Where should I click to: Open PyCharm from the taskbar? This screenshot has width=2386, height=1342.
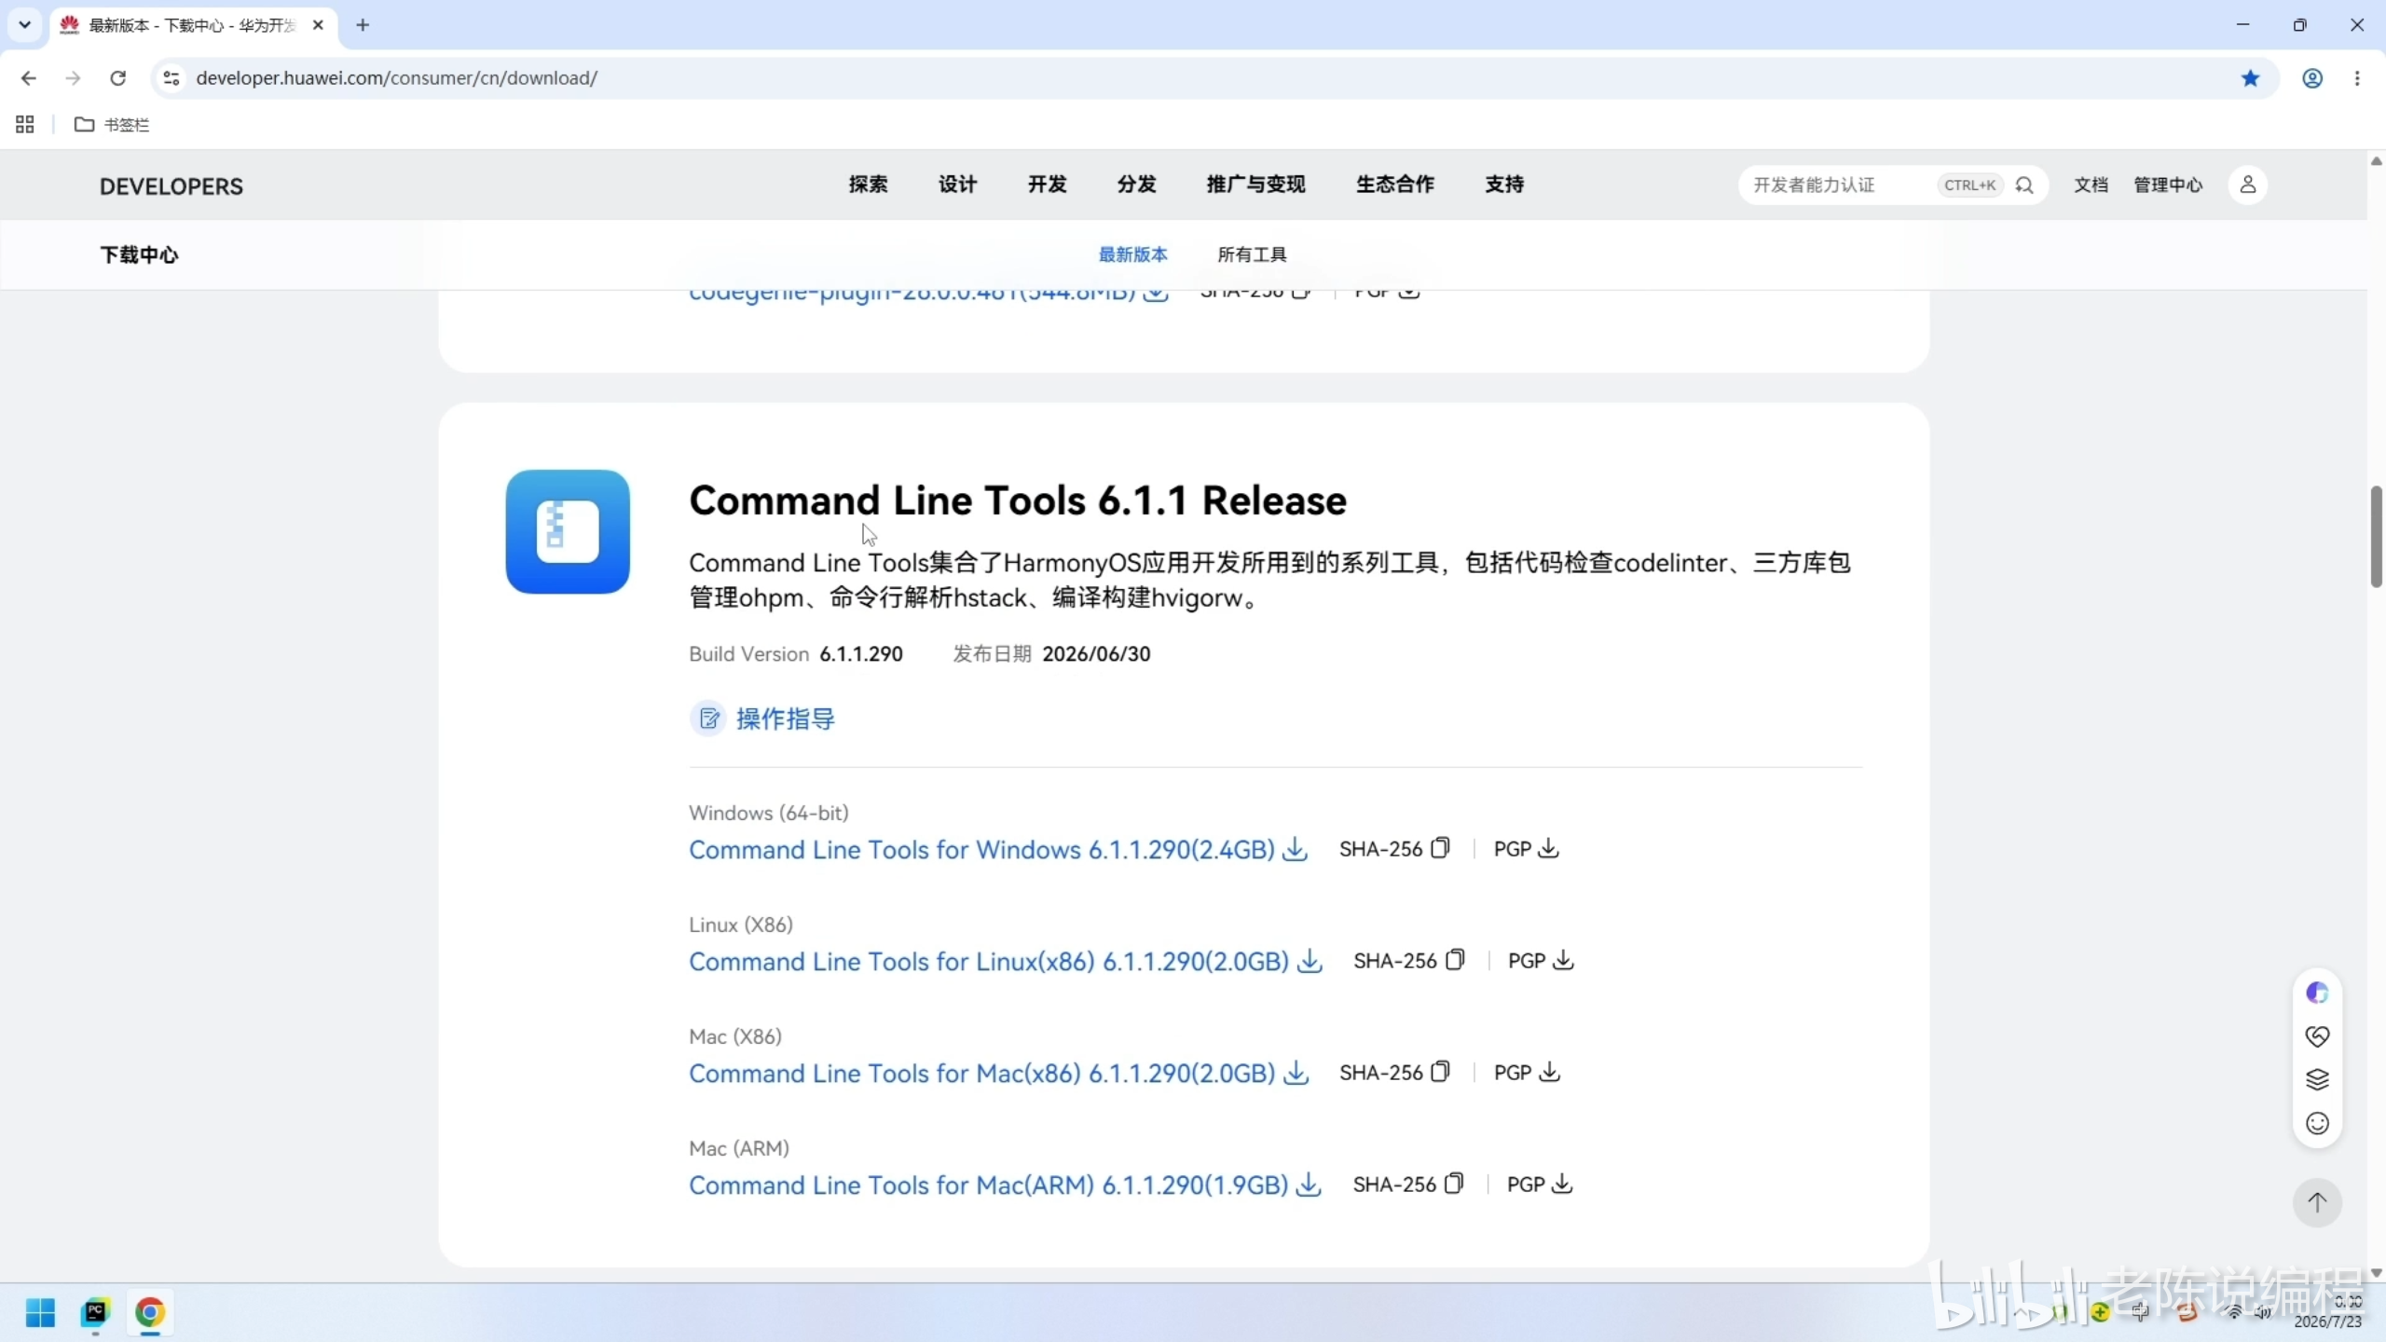pos(95,1313)
